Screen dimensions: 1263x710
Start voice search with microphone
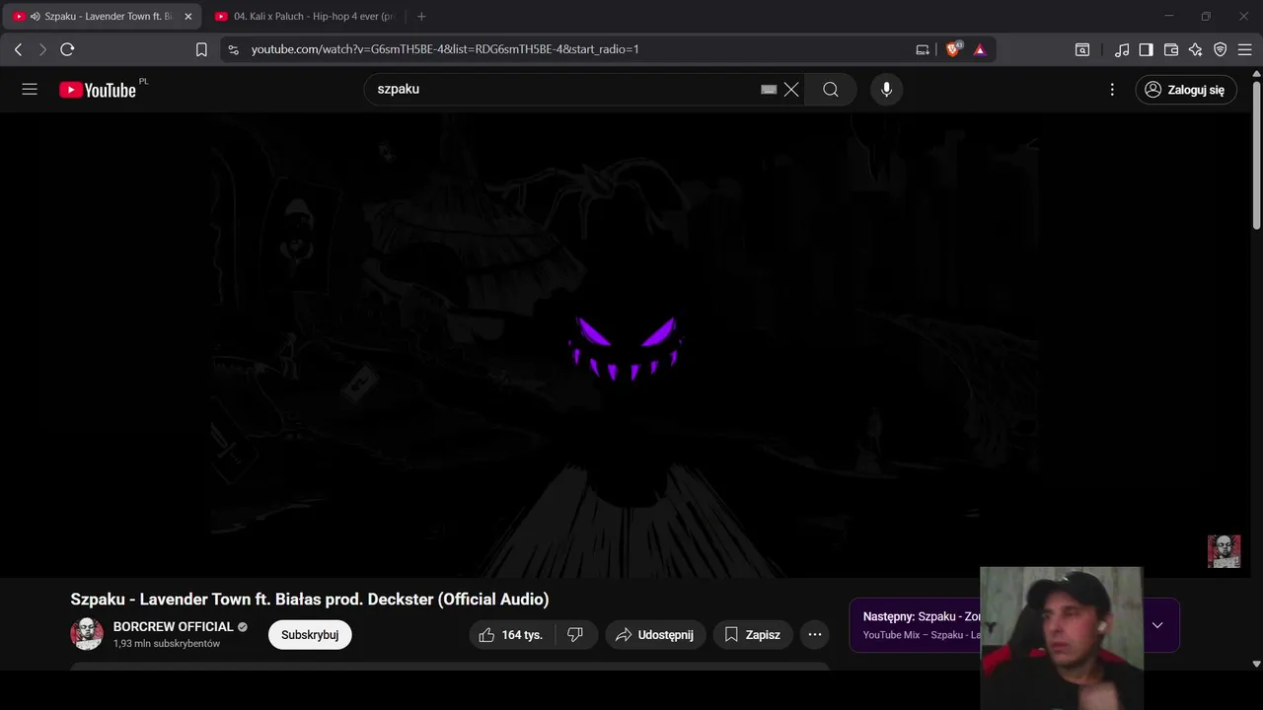[886, 90]
